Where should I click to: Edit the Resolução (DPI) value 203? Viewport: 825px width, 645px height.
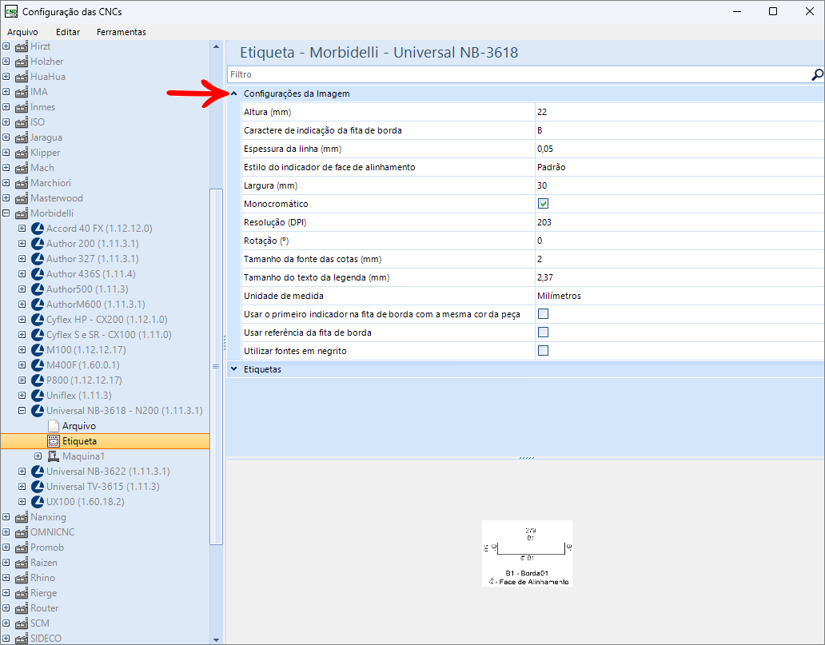click(680, 222)
